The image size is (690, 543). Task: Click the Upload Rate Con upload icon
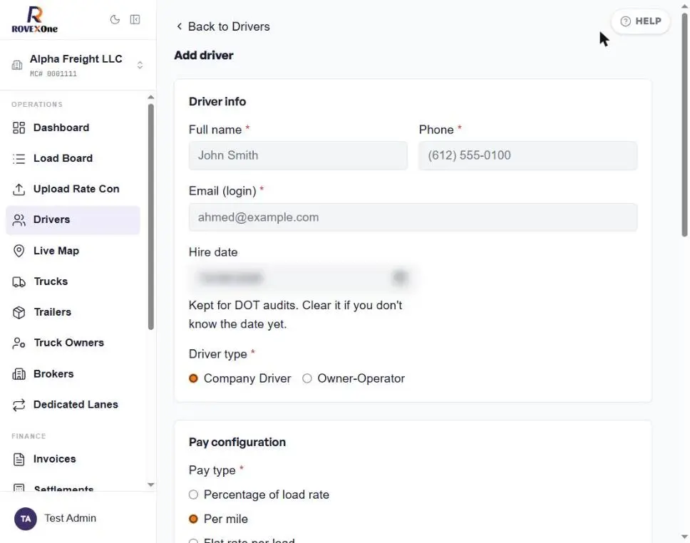pos(19,190)
